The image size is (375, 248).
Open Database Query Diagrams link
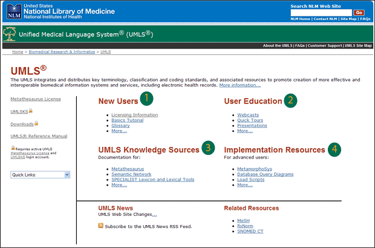click(266, 174)
